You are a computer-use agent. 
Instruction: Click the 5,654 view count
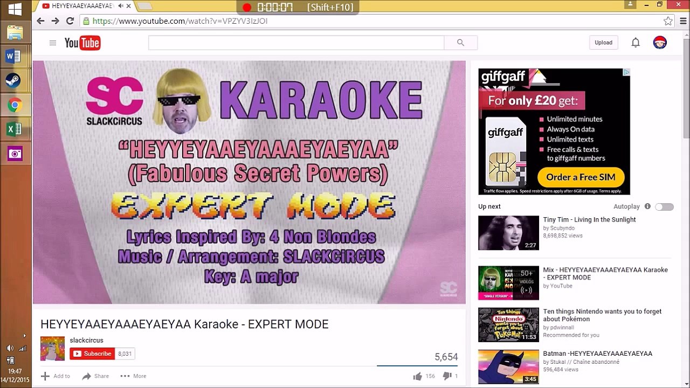(x=446, y=357)
